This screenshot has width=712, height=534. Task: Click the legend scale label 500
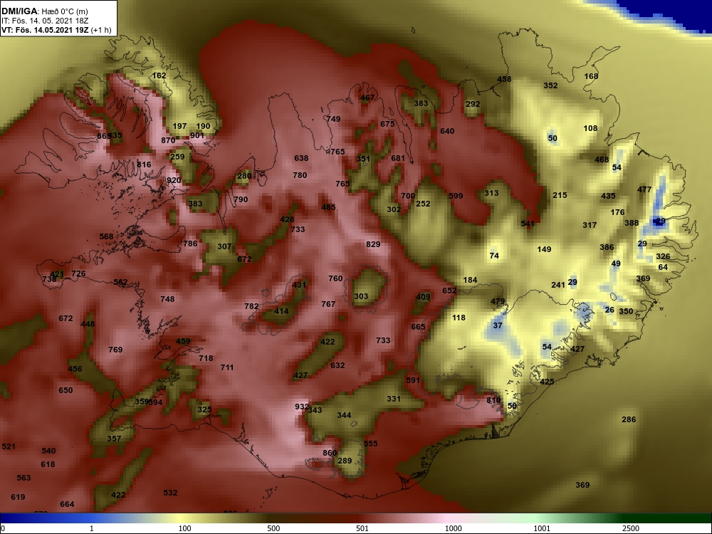coord(273,528)
